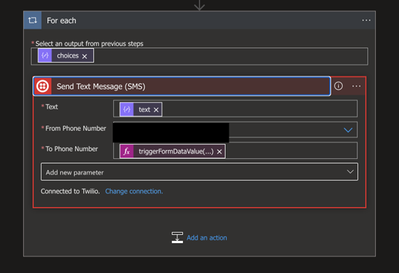Show info for Send Text Message action

click(x=339, y=86)
